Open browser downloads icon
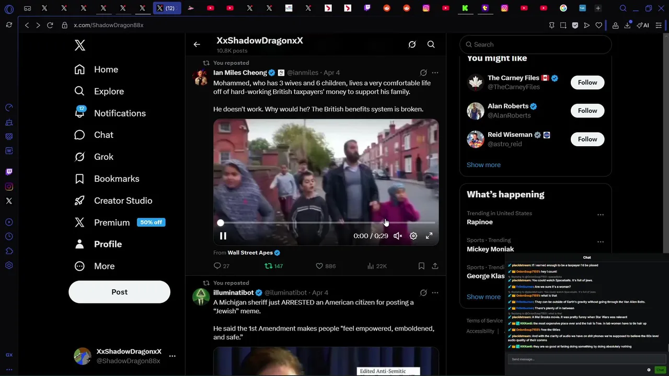Screen dimensions: 669x376 [627, 25]
